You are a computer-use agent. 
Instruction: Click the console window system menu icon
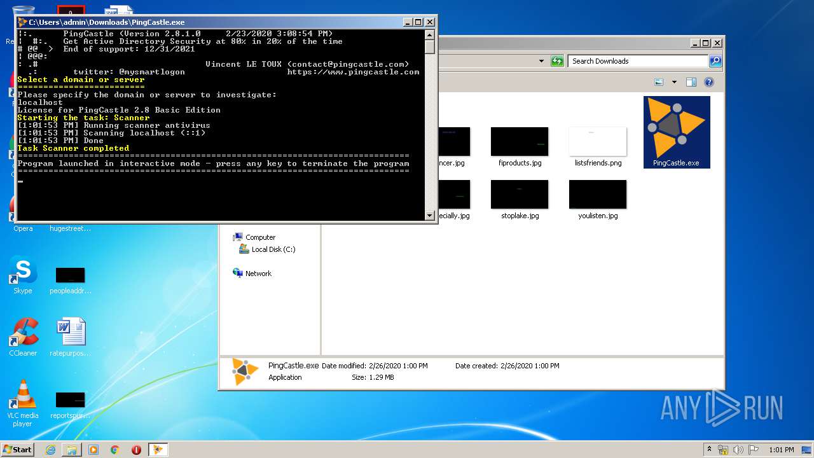[22, 22]
